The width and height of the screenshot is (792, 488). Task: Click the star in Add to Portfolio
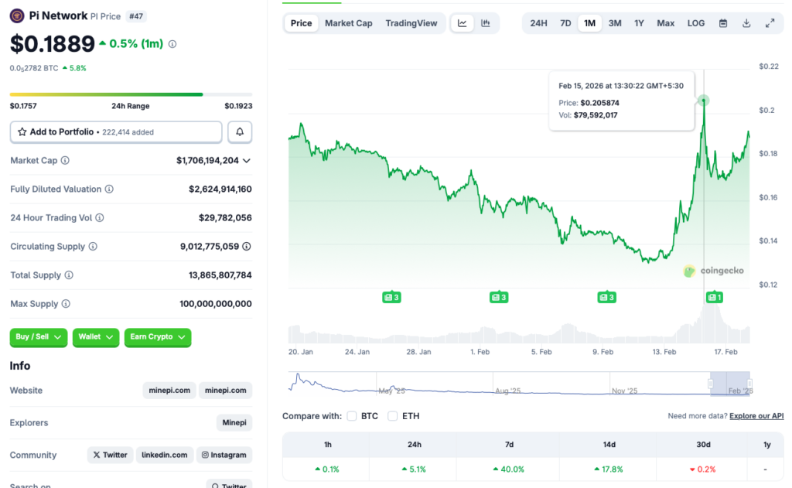(x=22, y=131)
